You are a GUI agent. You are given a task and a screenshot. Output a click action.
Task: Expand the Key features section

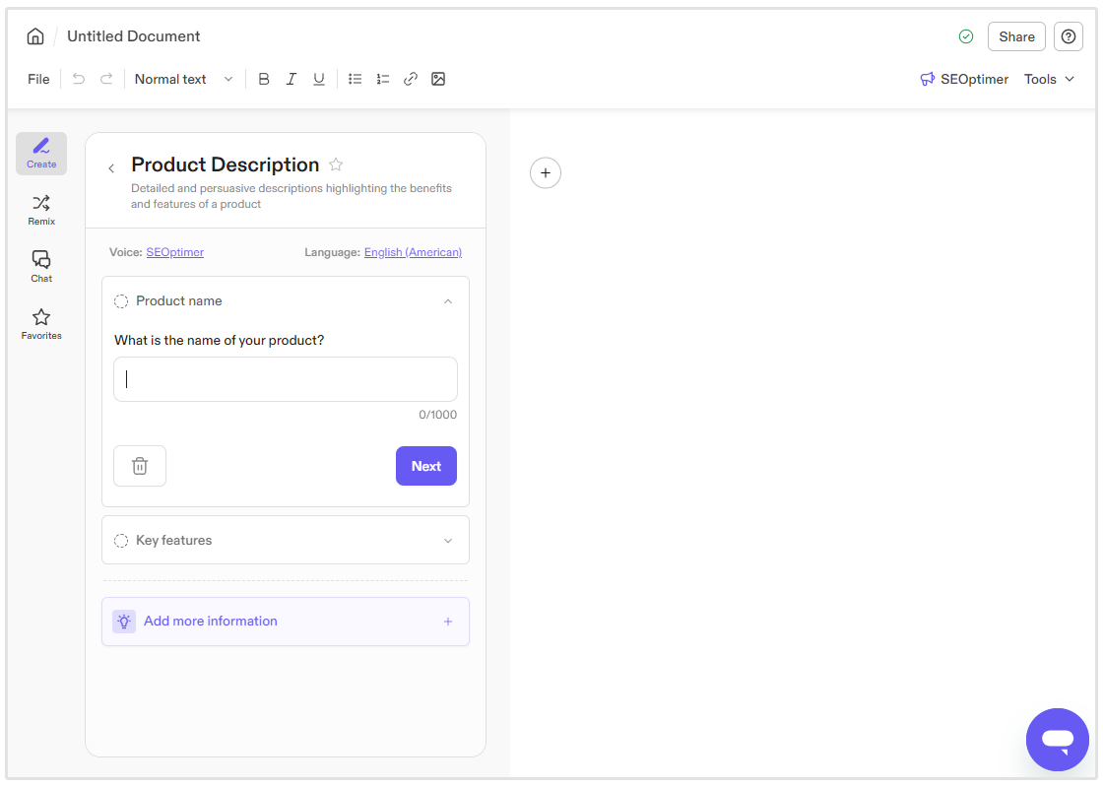click(448, 540)
